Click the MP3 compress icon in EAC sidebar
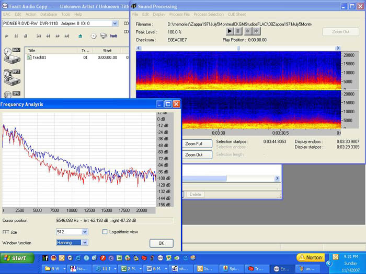 (x=12, y=78)
